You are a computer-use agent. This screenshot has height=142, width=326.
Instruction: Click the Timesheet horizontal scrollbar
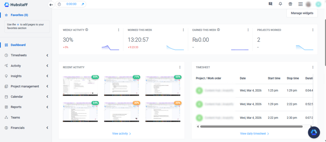(252, 126)
